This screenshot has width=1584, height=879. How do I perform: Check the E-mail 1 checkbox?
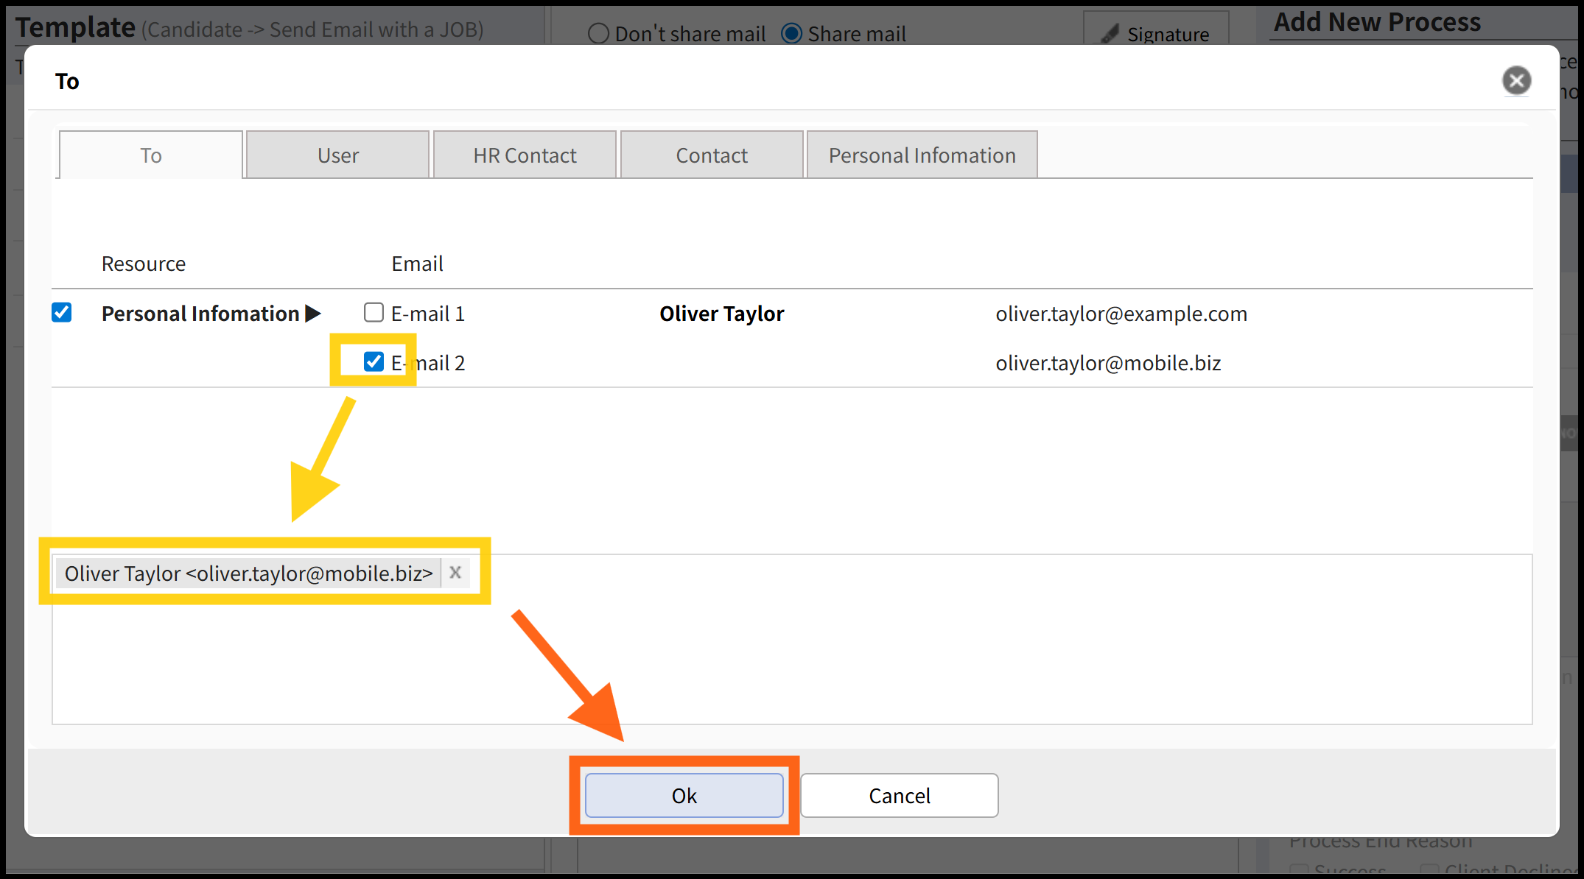374,313
